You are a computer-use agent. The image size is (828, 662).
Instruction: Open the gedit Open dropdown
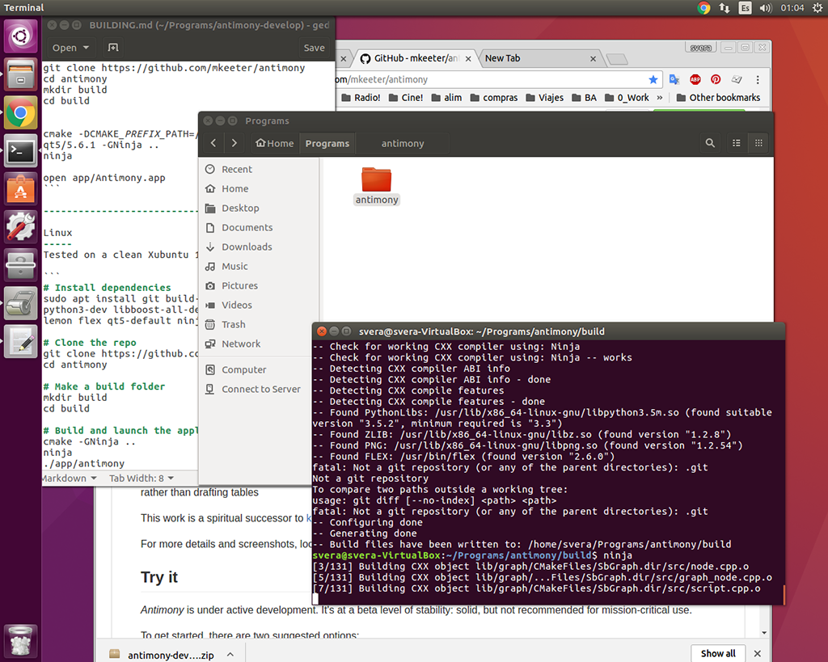pos(70,48)
